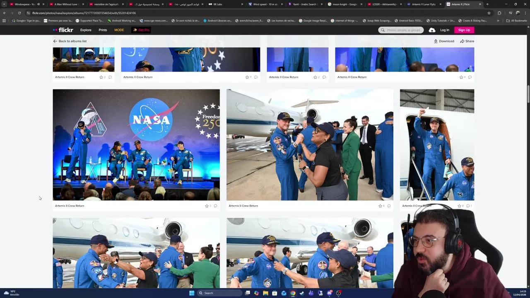Switch to the Artemis II Lunar Flyby tab

coord(425,4)
